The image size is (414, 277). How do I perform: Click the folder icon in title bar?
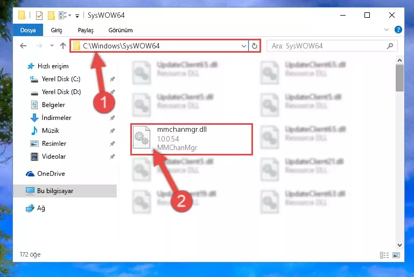click(22, 15)
